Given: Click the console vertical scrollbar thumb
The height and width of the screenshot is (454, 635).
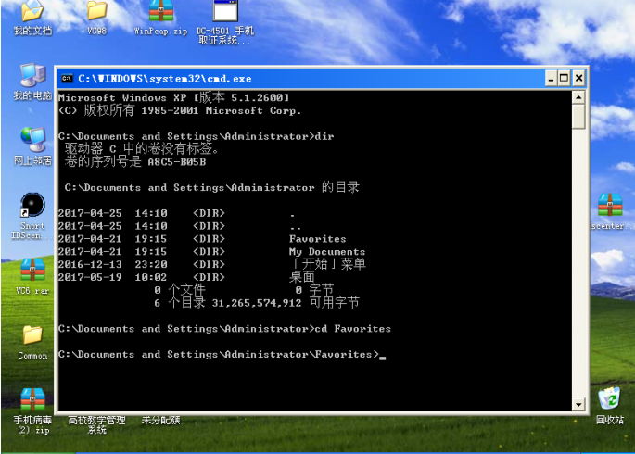Looking at the screenshot, I should pyautogui.click(x=578, y=117).
